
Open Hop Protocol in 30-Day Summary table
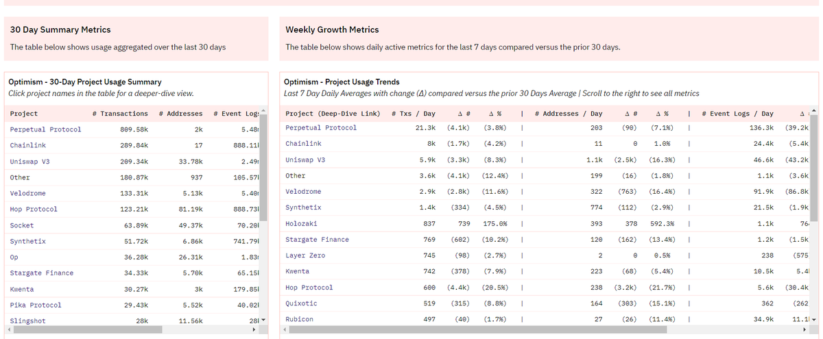tap(34, 210)
